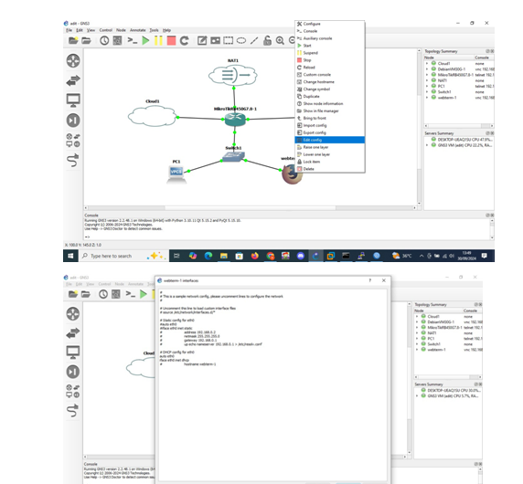Click into webterm-1 interfaces config text editor
This screenshot has width=523, height=484.
coord(272,384)
